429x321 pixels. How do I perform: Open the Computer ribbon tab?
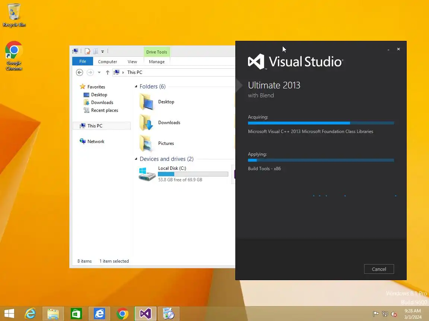(108, 62)
